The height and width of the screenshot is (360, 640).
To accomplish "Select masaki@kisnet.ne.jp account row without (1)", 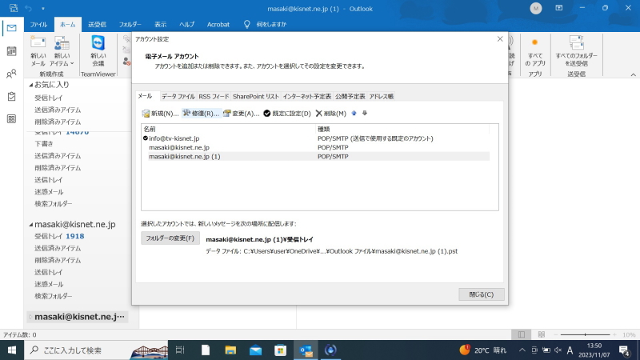I will point(315,147).
